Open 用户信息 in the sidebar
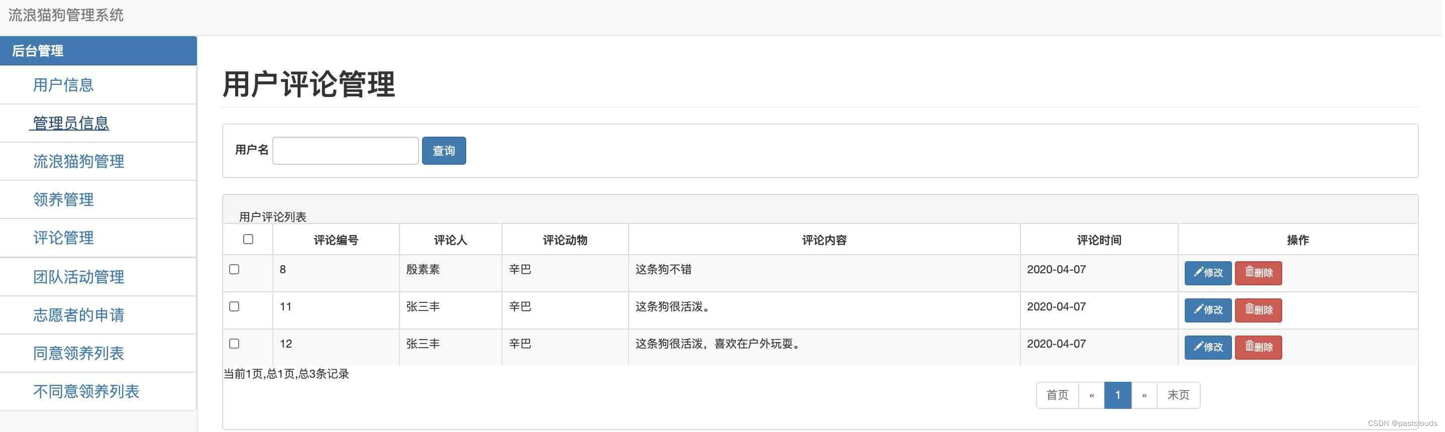This screenshot has width=1445, height=432. 63,85
